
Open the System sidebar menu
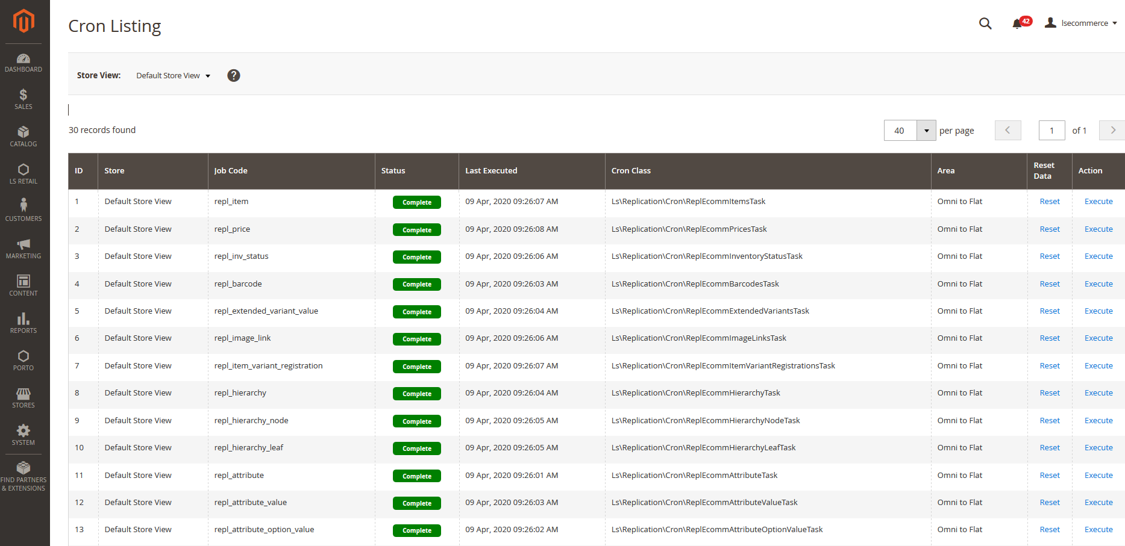click(24, 435)
